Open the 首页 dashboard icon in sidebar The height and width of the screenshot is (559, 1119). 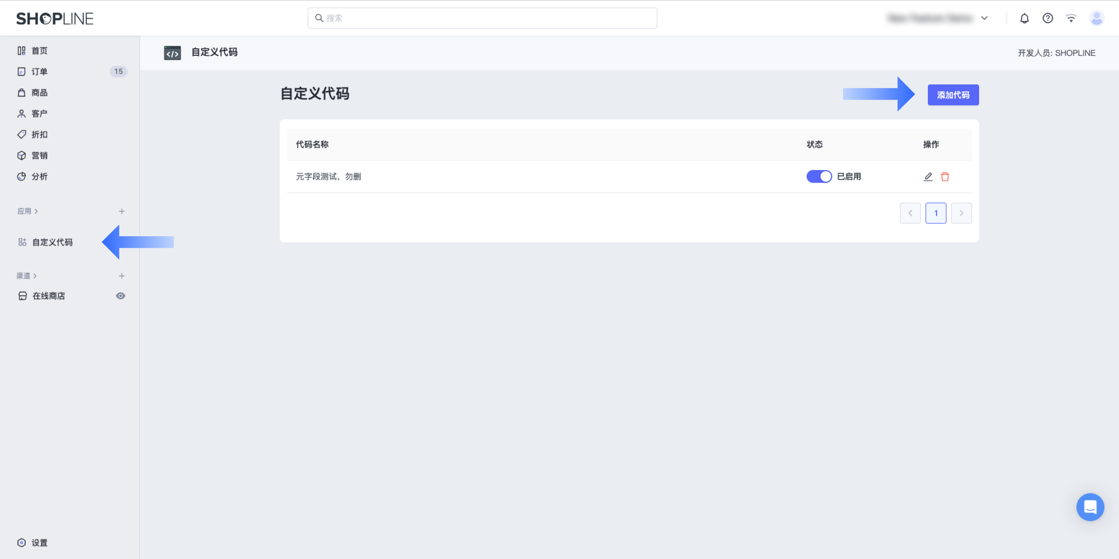pos(21,50)
